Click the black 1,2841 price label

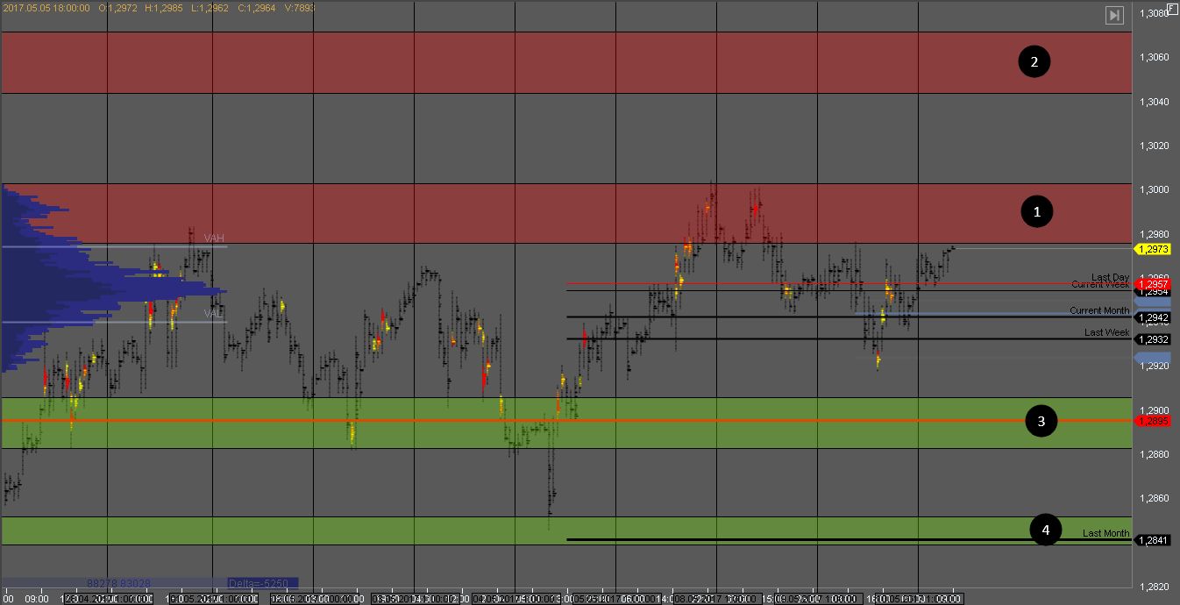(x=1154, y=540)
